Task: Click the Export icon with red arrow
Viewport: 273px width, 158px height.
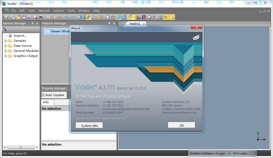Action: (x=35, y=17)
